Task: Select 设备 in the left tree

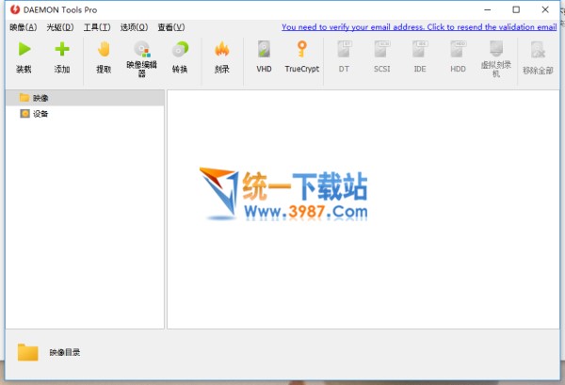Action: 40,114
